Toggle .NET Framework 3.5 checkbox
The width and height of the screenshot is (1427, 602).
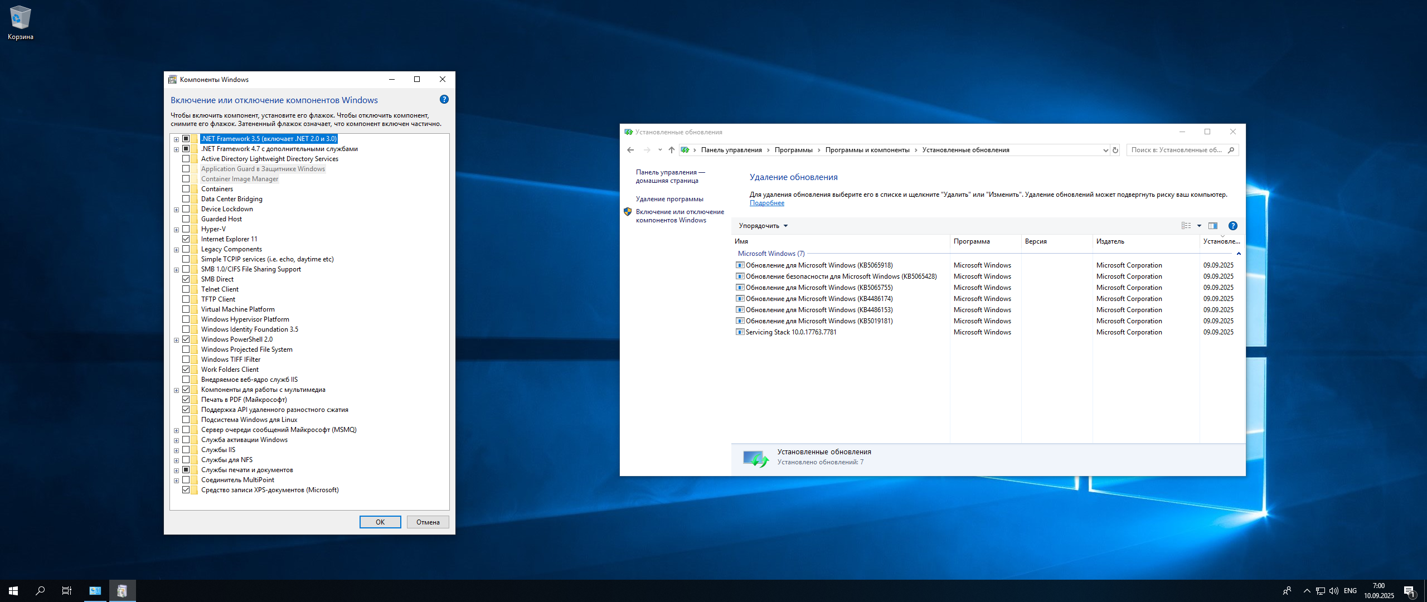pyautogui.click(x=186, y=139)
